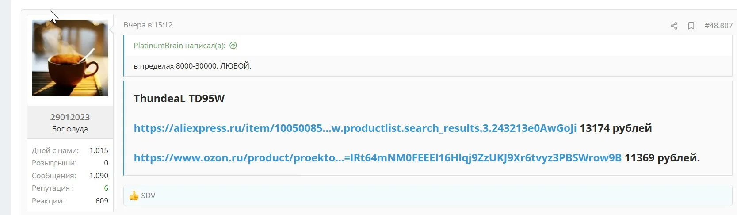
Task: Click the thumbs-up reaction icon
Action: (x=134, y=196)
